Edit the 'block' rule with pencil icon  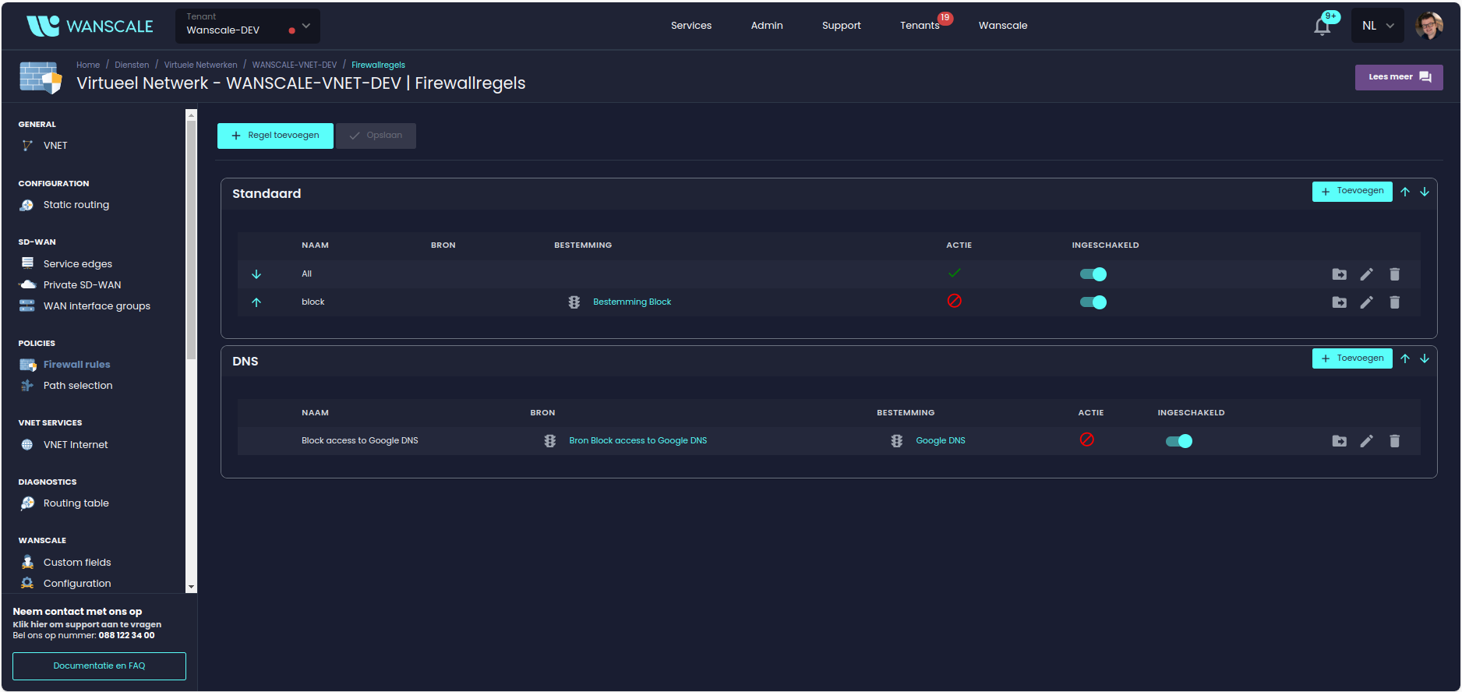1366,302
